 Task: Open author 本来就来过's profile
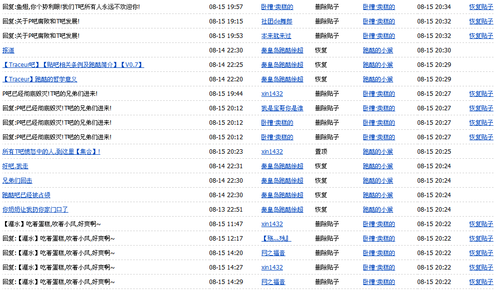click(x=276, y=36)
